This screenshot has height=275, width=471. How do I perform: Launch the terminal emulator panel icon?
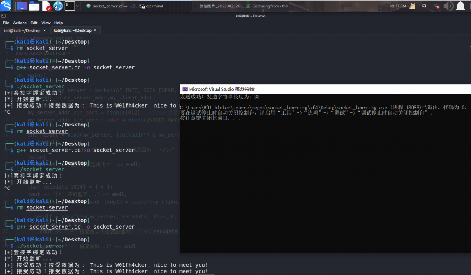click(x=70, y=6)
